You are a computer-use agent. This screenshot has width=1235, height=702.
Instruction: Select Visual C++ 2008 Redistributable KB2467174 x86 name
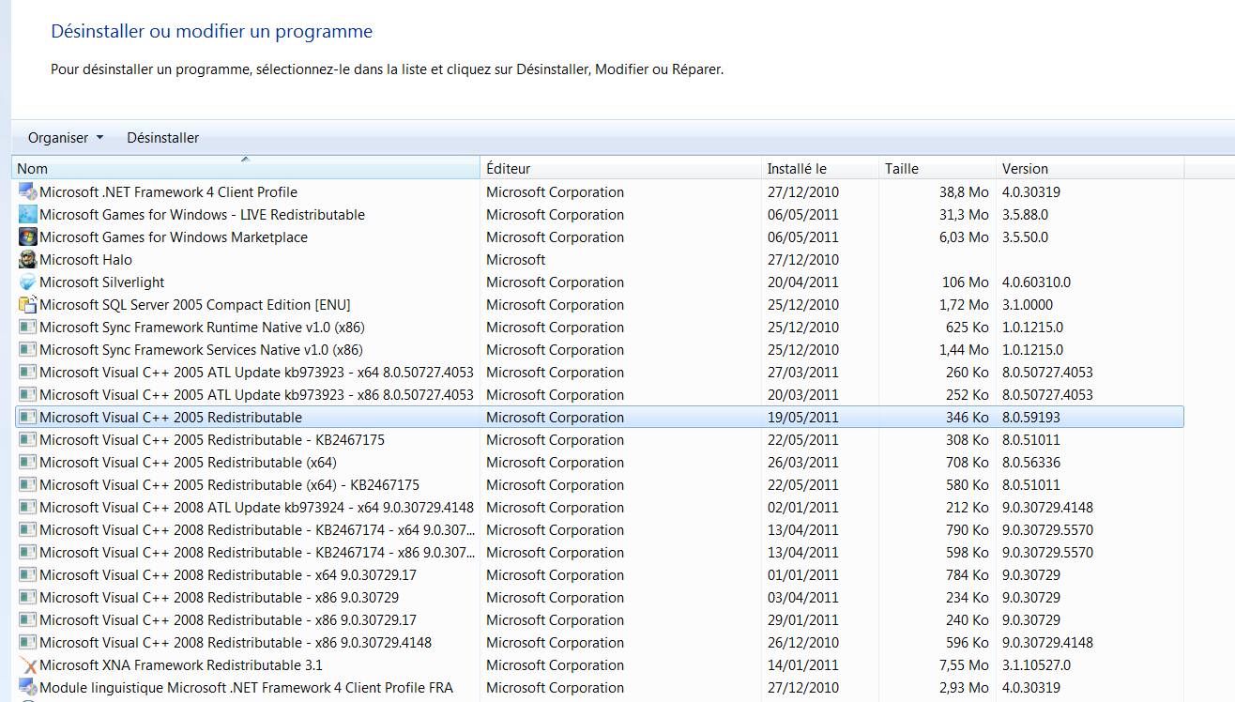[x=257, y=552]
